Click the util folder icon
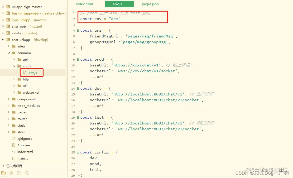 coord(19,86)
